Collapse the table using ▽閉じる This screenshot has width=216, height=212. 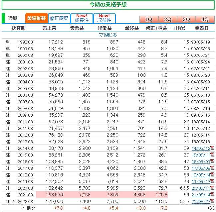coord(108,35)
